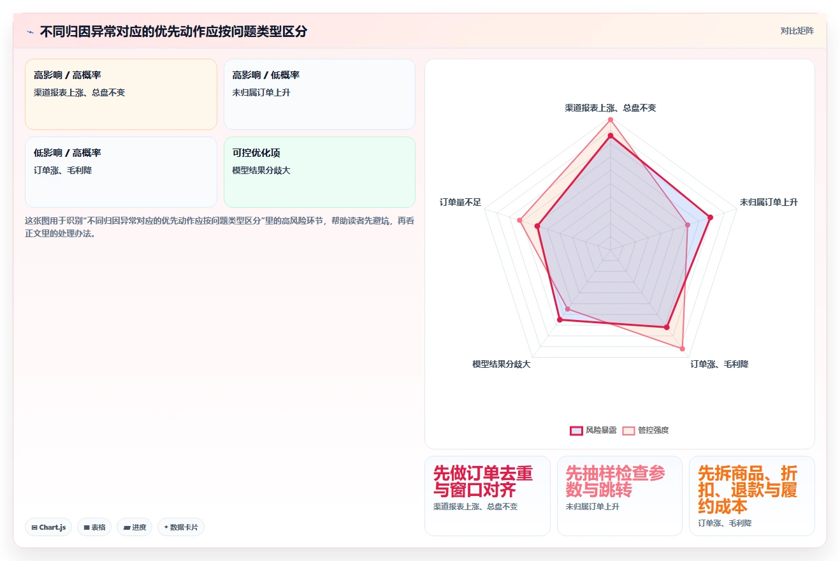Click 未归属订单上升 caption under the pink action card

point(593,507)
